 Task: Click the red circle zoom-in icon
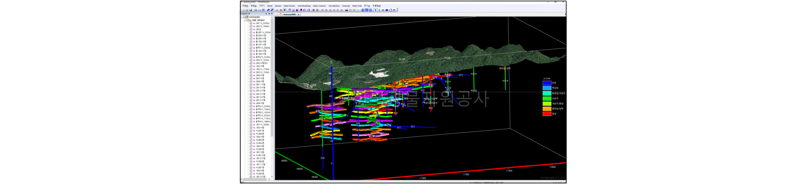tap(313, 10)
